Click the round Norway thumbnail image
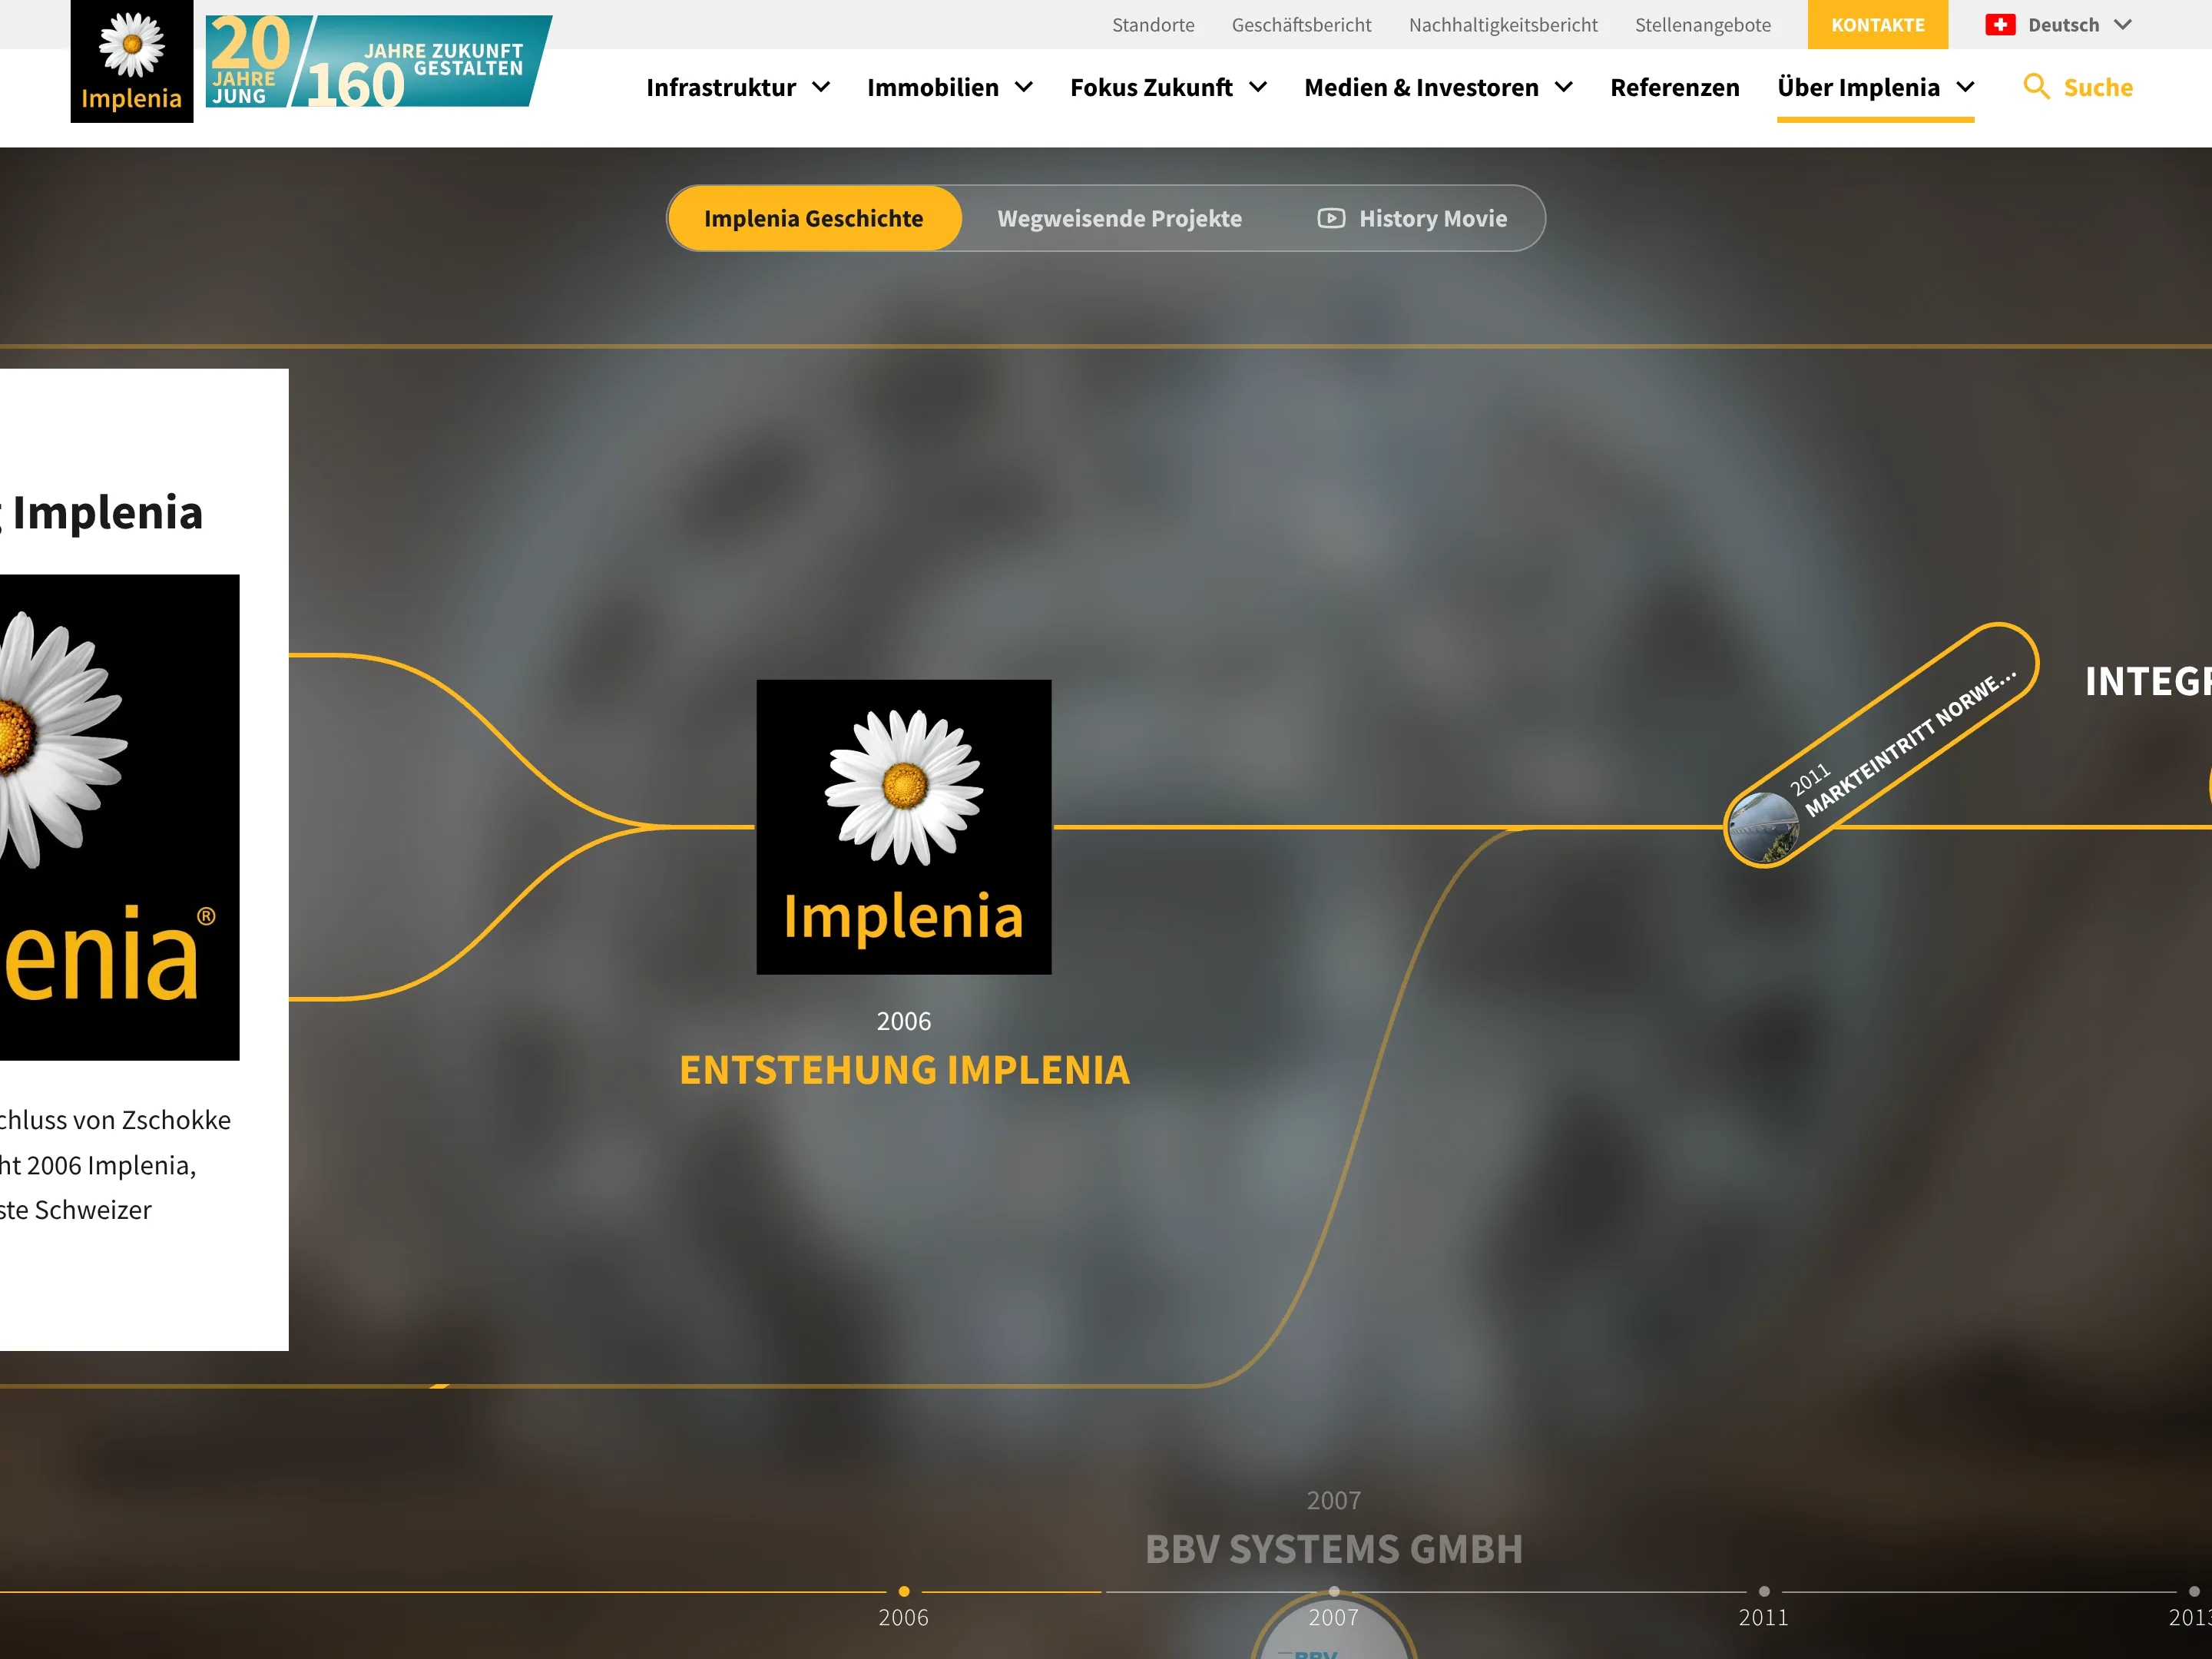 coord(1764,828)
